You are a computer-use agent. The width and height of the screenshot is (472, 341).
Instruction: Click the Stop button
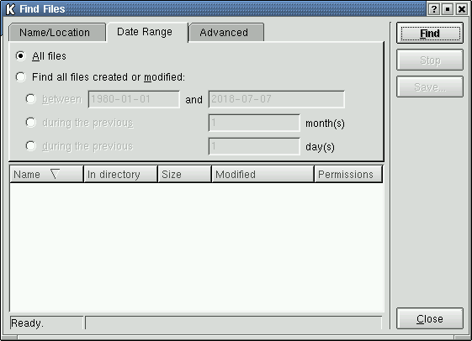[x=430, y=60]
